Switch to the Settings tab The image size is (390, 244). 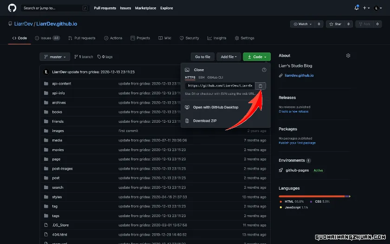coord(245,38)
